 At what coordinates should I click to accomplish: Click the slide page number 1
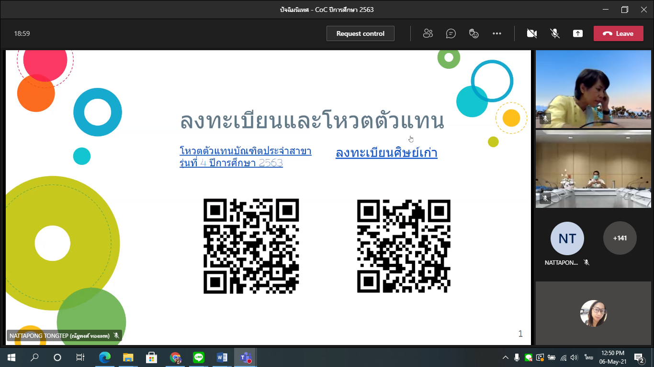click(520, 334)
